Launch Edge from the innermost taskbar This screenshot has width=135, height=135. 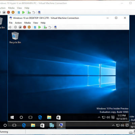click(40, 117)
